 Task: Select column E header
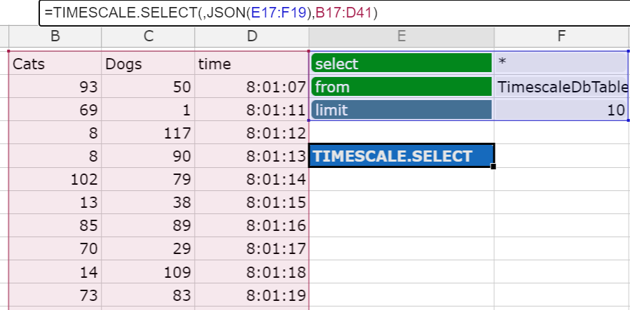tap(402, 36)
